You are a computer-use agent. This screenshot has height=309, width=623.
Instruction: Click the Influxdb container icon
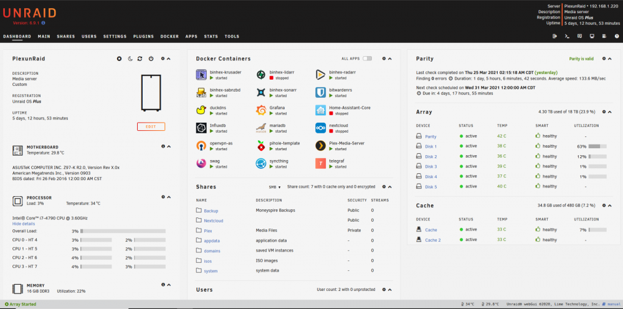point(201,128)
